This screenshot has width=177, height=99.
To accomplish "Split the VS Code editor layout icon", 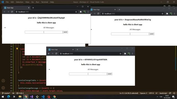I will (169, 6).
